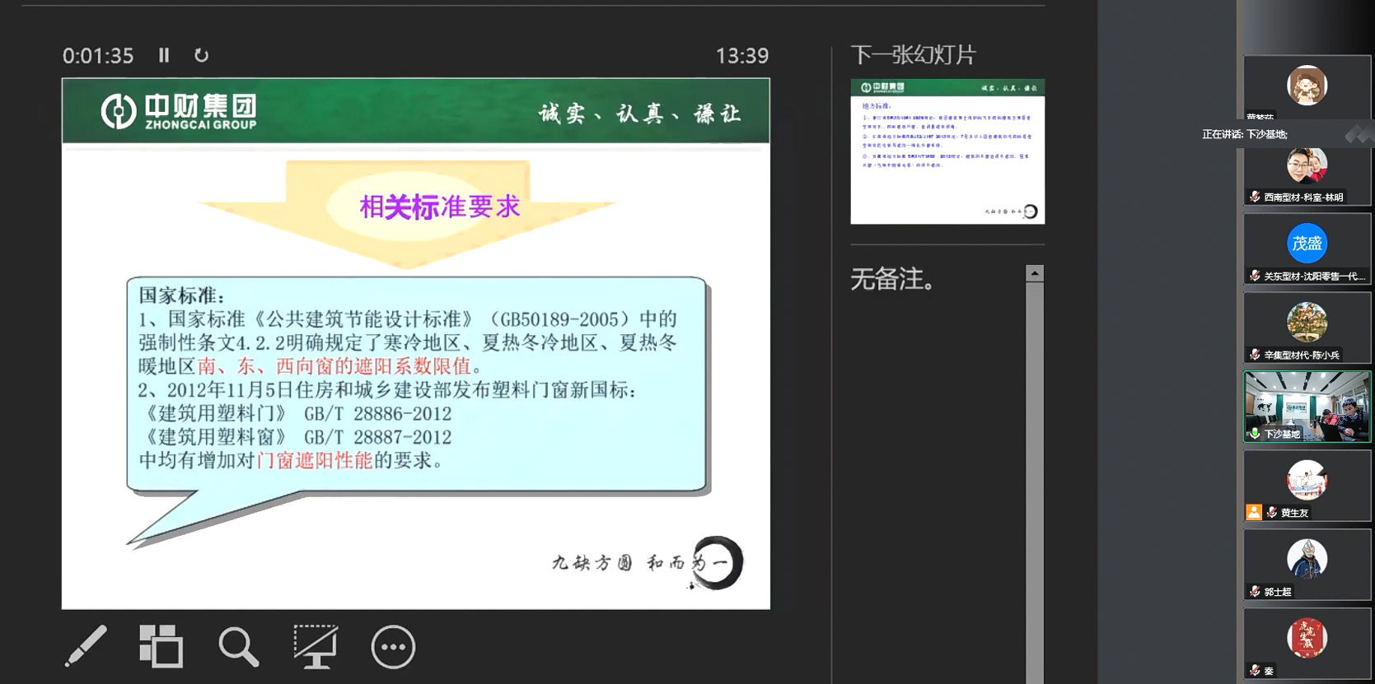
Task: Click muted mic icon beside 辛集型材代-陈小兵
Action: pos(1254,355)
